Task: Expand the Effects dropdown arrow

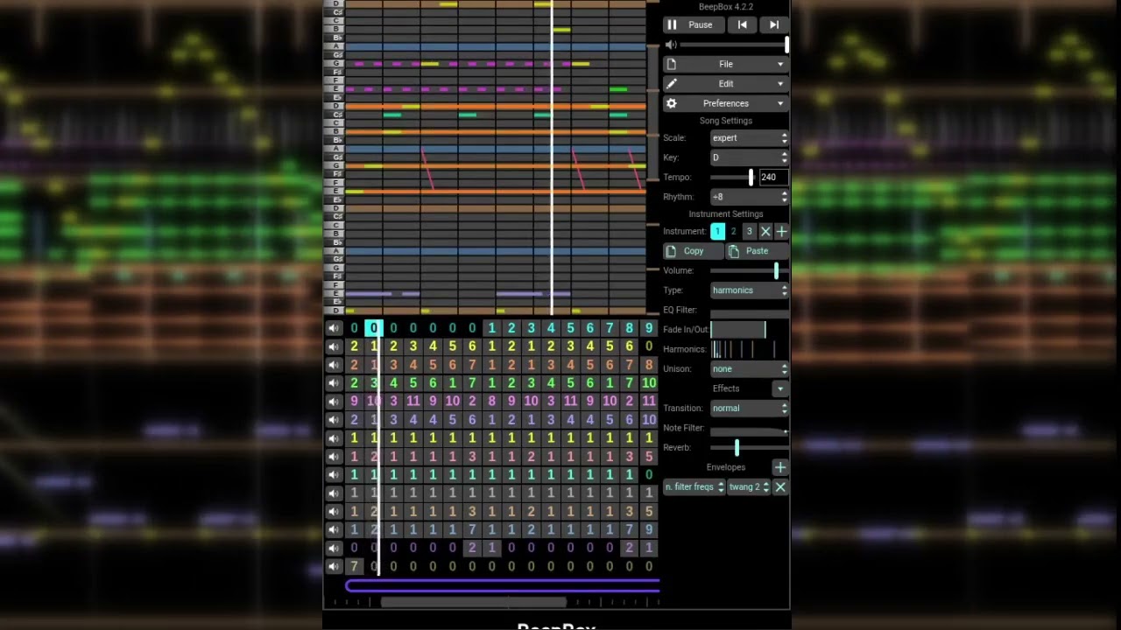Action: click(779, 388)
